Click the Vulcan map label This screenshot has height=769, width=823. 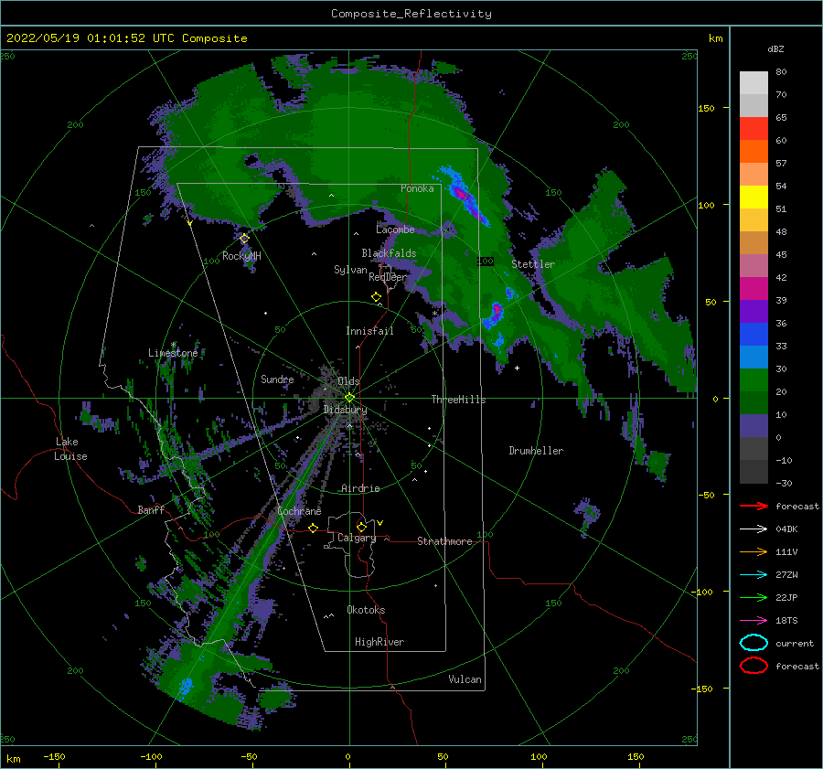(465, 679)
